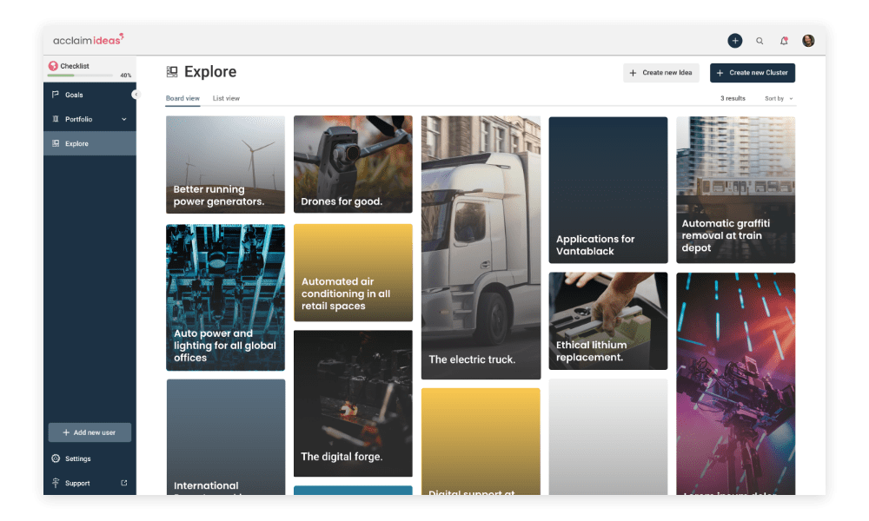Open the camera rig neon card

click(x=735, y=384)
